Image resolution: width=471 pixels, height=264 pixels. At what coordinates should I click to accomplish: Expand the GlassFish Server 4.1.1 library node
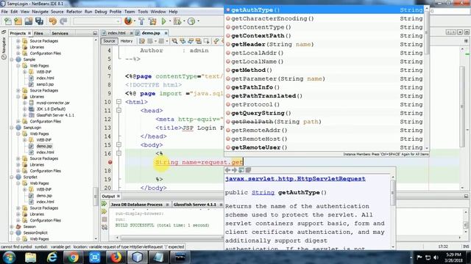pyautogui.click(x=25, y=115)
